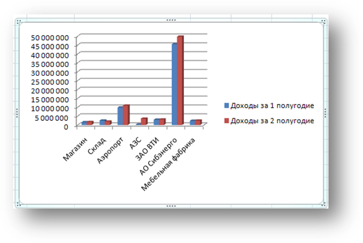The height and width of the screenshot is (243, 363).
Task: Click the 40 000 000 axis value
Action: [x=50, y=55]
